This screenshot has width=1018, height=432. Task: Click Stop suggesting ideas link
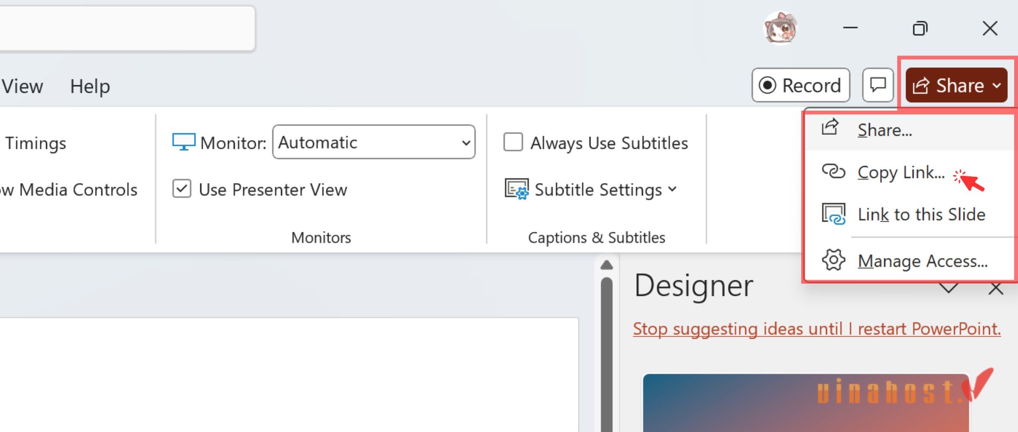click(817, 329)
